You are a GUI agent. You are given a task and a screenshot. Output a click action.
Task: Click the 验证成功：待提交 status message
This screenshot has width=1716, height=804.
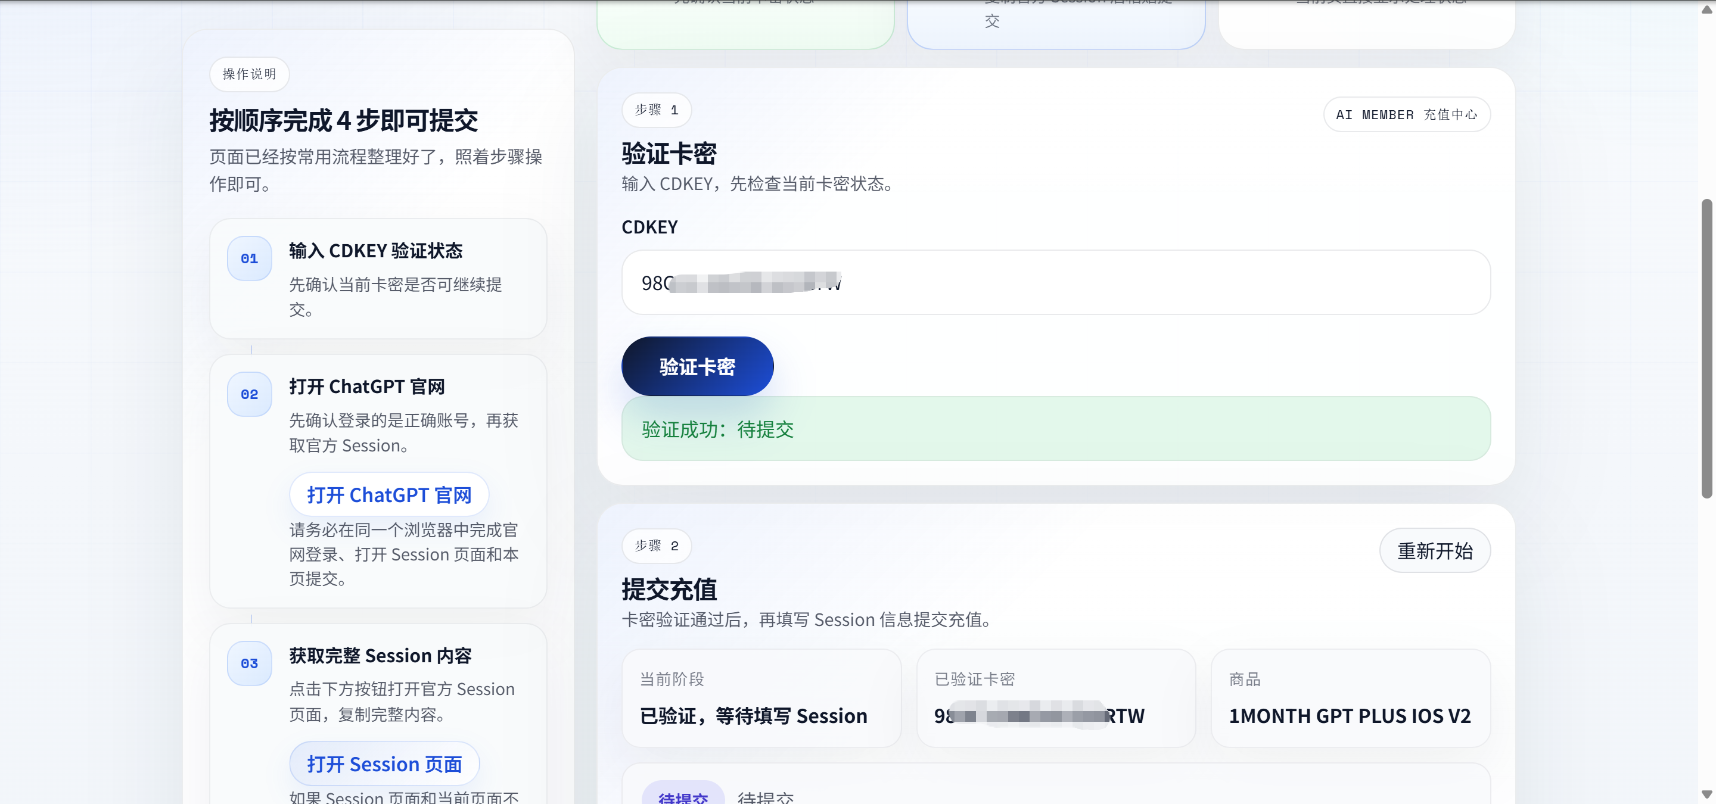point(1056,429)
